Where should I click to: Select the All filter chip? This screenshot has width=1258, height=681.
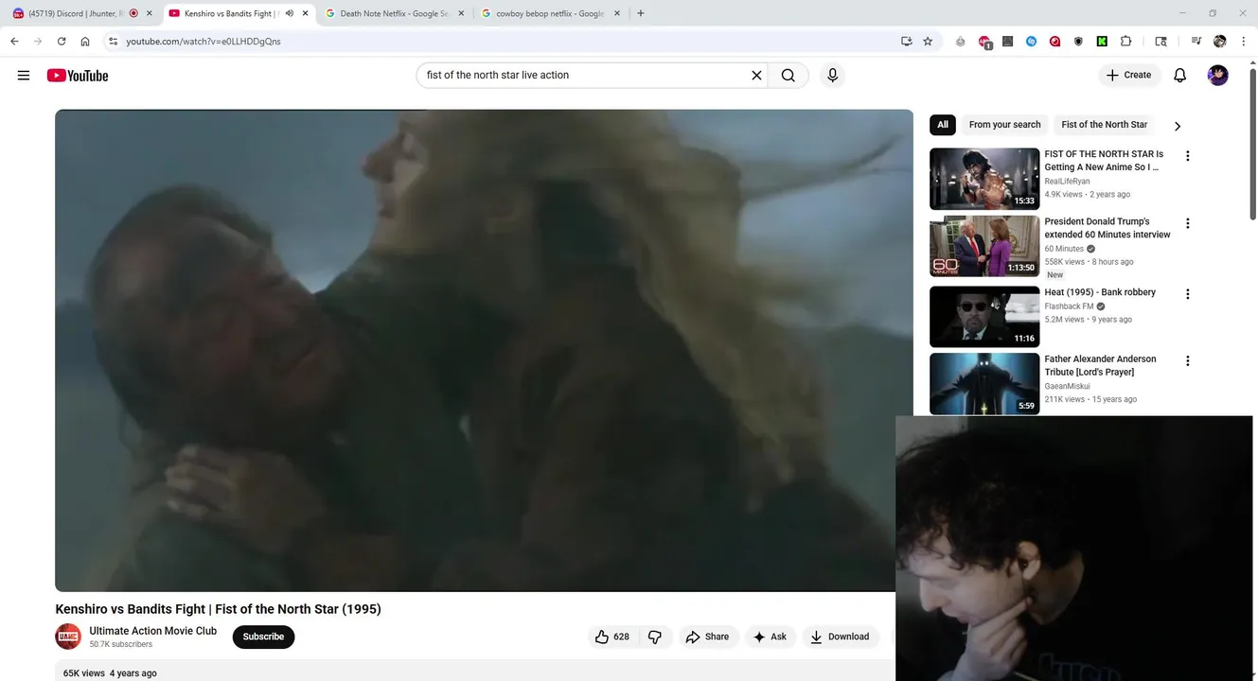[942, 125]
